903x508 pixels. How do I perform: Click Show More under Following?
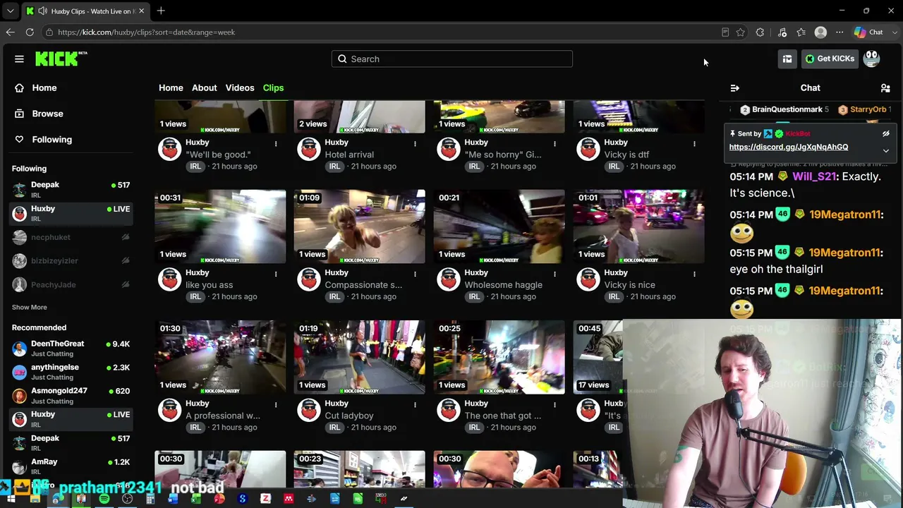click(x=30, y=307)
